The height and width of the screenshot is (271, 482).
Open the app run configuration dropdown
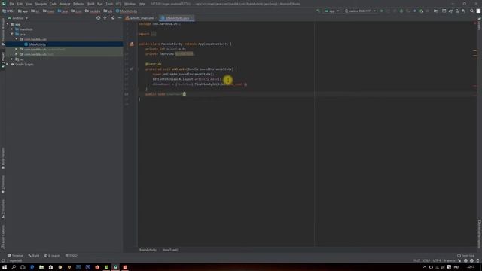click(x=332, y=11)
